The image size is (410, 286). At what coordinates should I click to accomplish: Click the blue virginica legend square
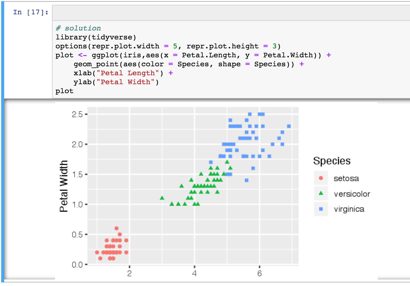click(x=321, y=209)
